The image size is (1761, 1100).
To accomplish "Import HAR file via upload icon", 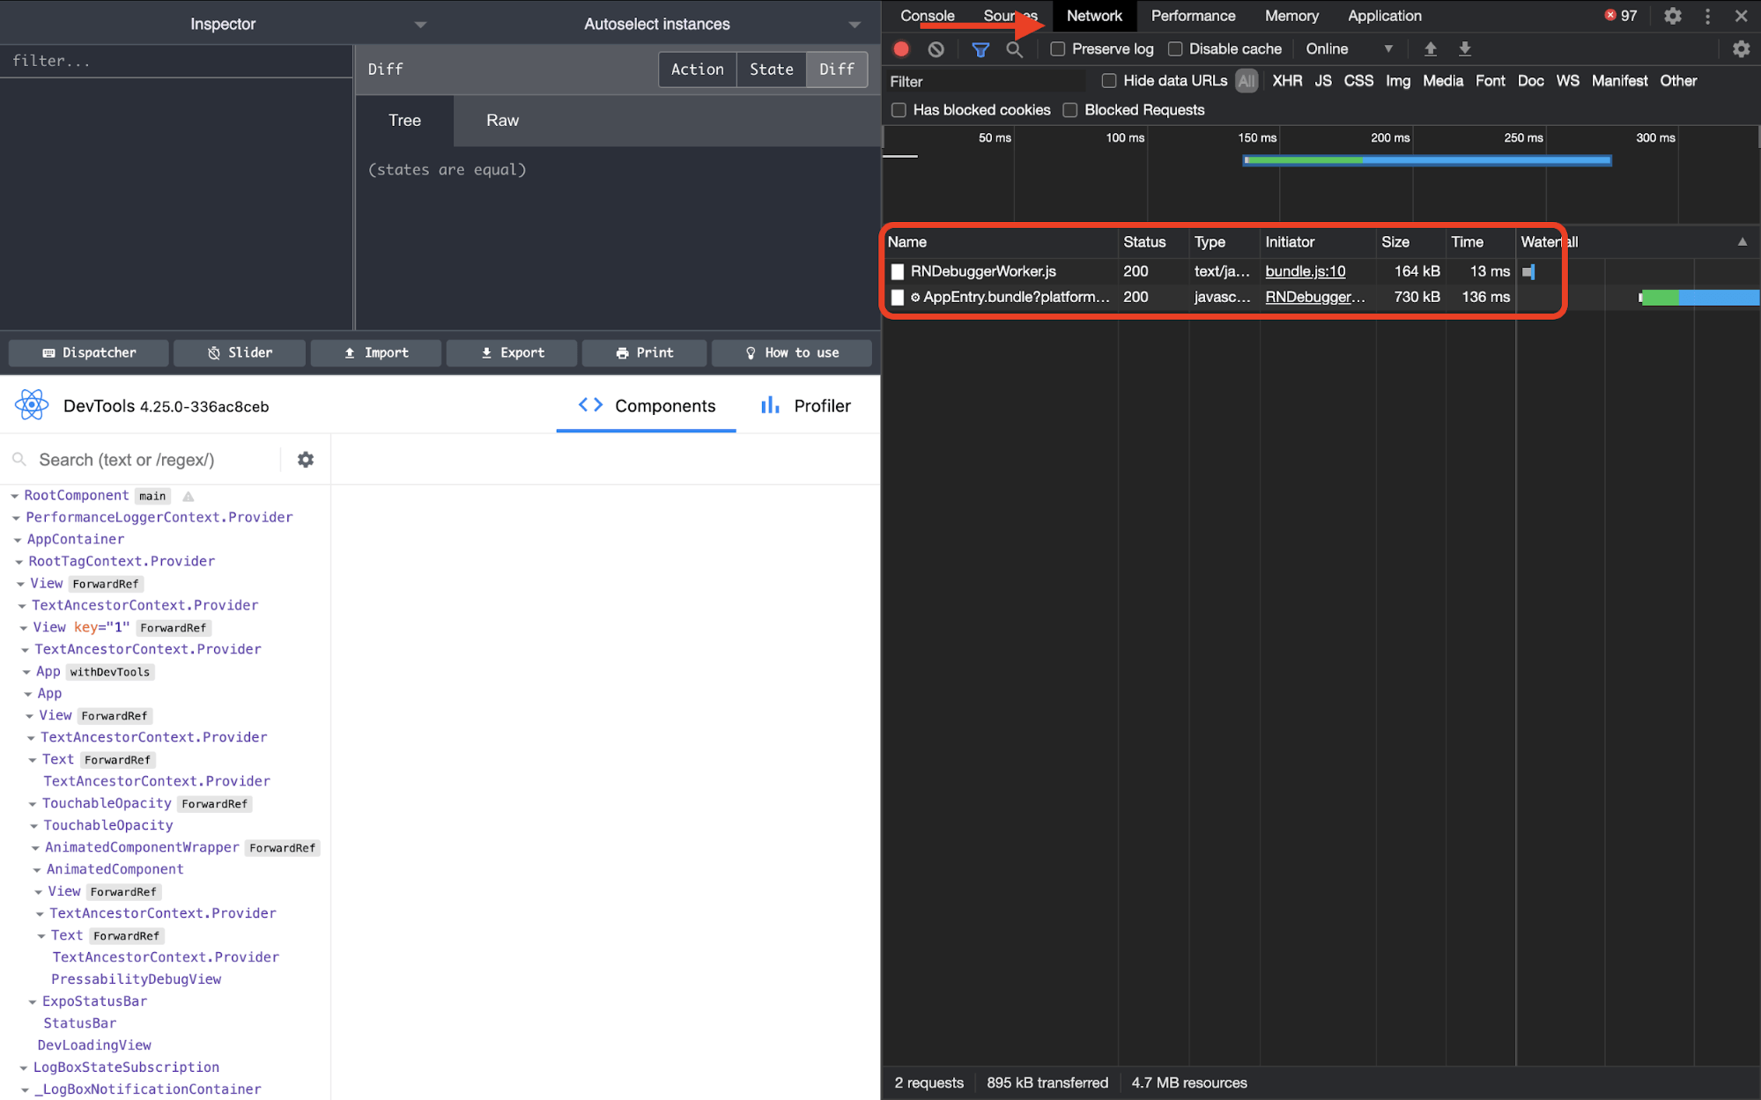I will coord(1431,49).
